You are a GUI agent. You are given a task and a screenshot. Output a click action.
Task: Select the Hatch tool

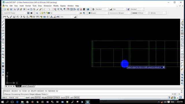pos(3,63)
